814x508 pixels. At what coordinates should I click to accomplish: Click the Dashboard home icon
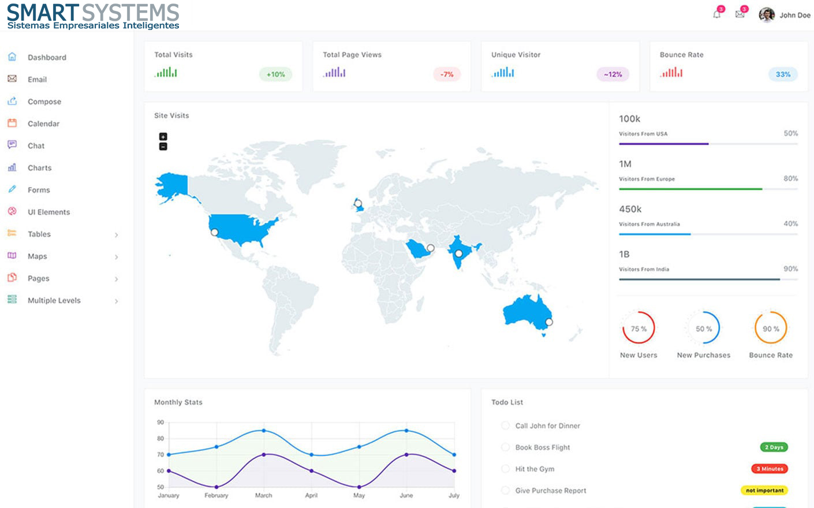[12, 57]
